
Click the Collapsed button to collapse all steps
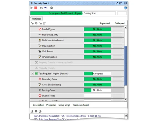119,23
